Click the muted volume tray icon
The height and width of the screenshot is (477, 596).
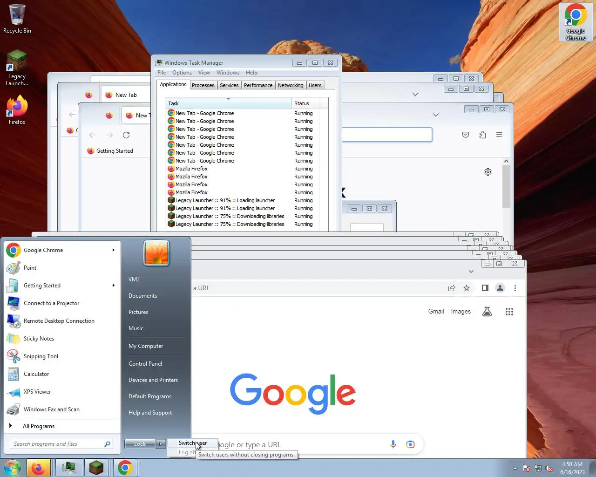549,468
